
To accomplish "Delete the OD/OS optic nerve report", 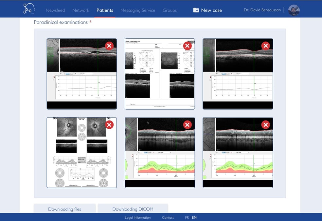I will coord(109,125).
